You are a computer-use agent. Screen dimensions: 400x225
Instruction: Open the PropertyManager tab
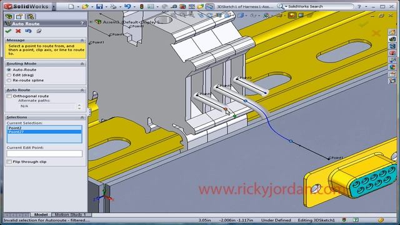click(x=19, y=17)
